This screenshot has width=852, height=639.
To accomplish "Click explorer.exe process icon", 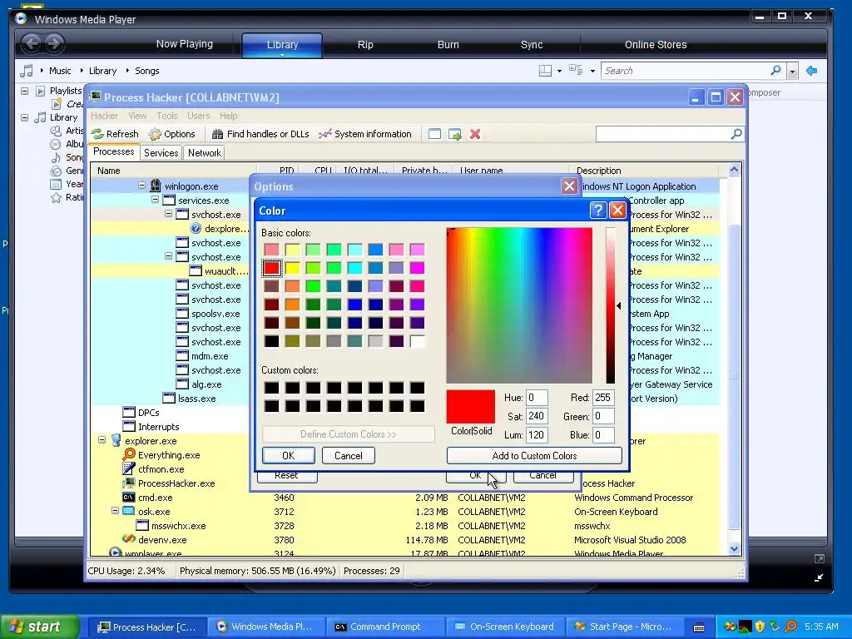I will [116, 441].
